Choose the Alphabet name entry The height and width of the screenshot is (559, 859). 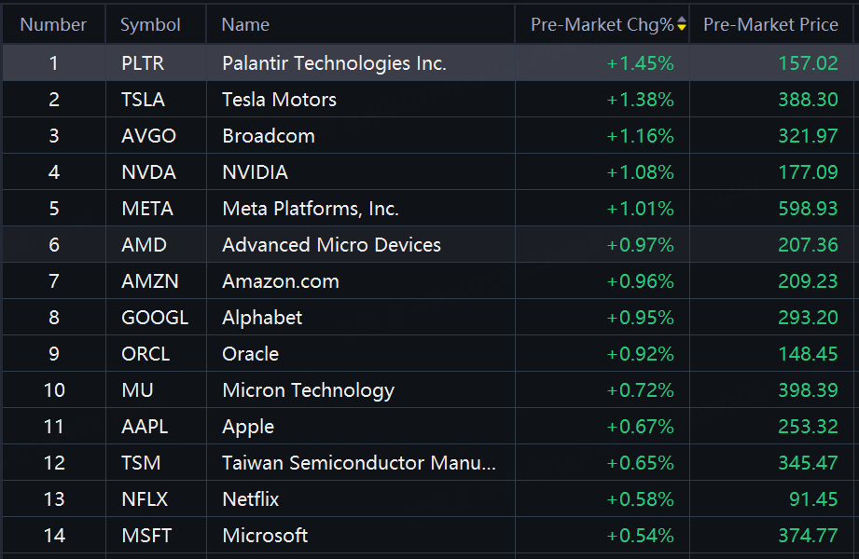[x=262, y=318]
